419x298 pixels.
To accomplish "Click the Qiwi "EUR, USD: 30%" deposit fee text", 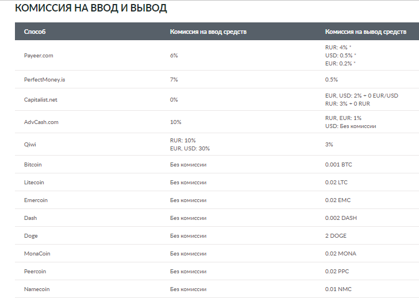I will pyautogui.click(x=190, y=149).
